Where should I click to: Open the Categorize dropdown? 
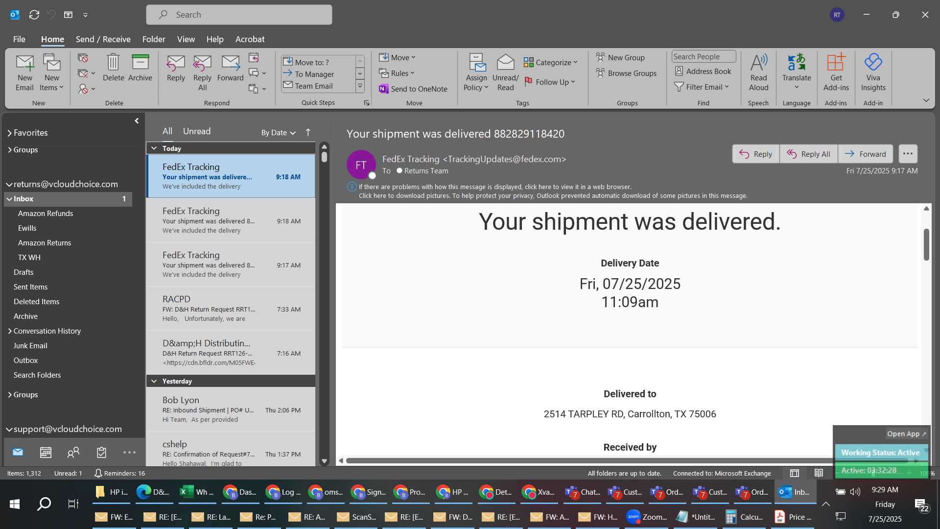click(x=550, y=62)
